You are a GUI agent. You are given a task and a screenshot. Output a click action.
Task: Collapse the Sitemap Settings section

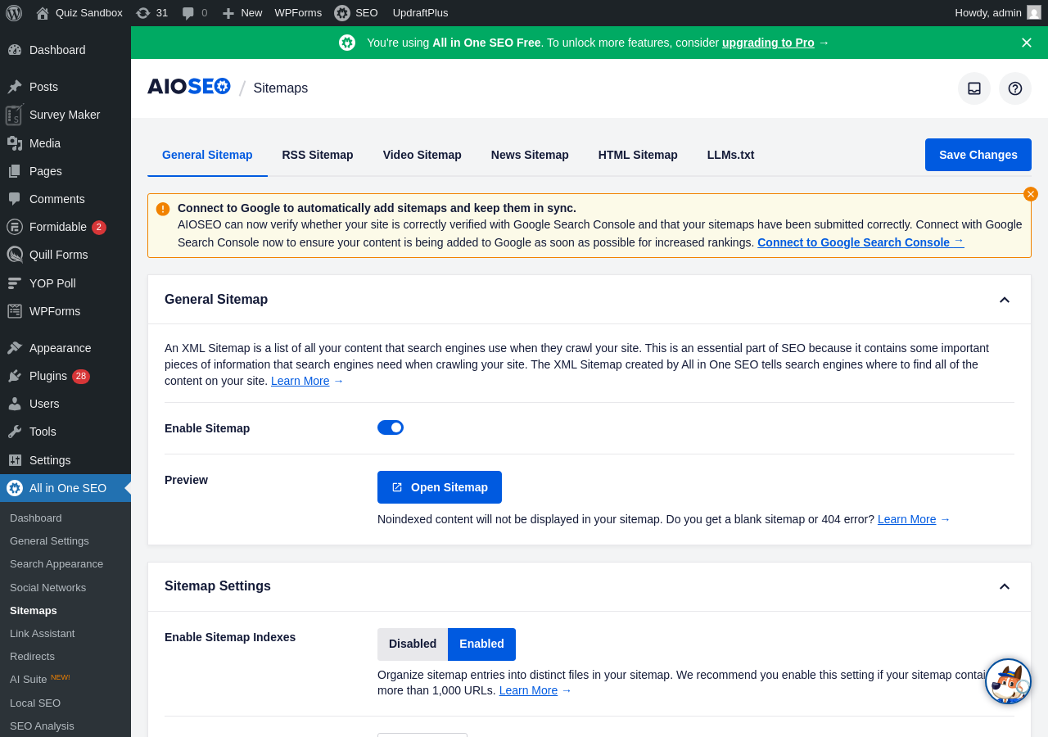point(1005,586)
